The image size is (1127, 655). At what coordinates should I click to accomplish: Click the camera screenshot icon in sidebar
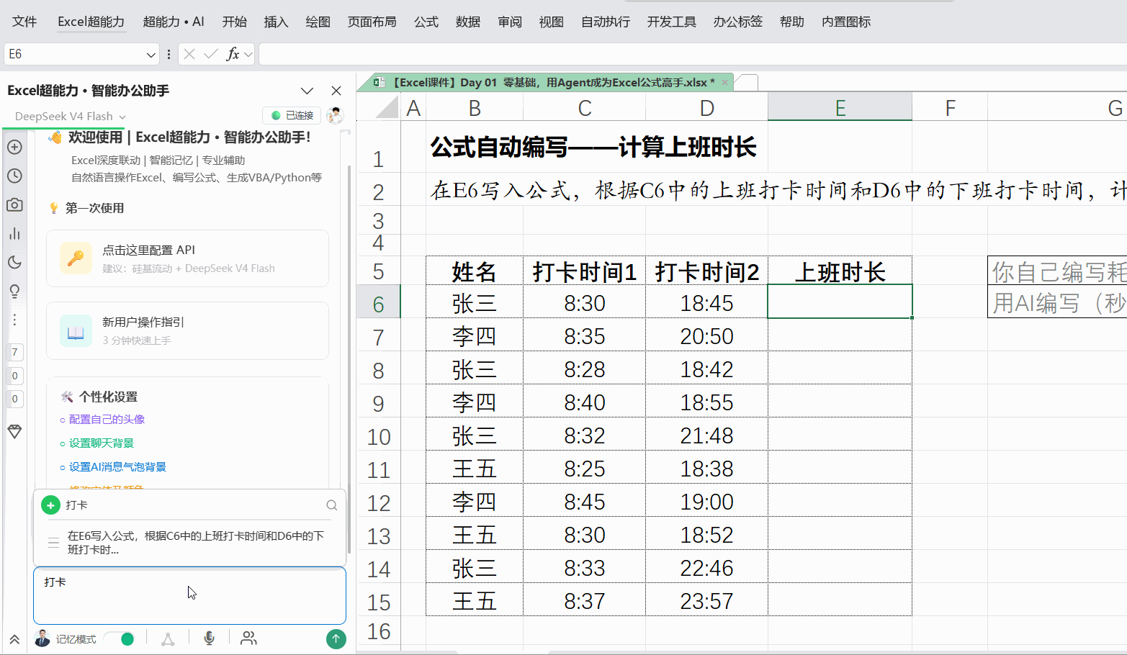click(x=14, y=204)
